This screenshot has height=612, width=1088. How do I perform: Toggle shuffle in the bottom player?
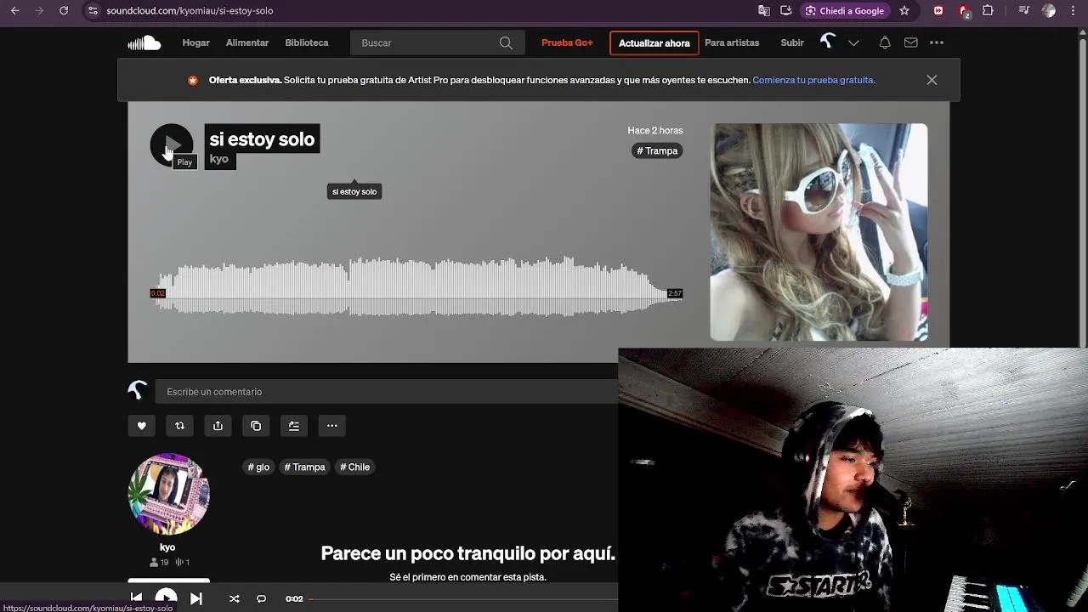pyautogui.click(x=234, y=598)
